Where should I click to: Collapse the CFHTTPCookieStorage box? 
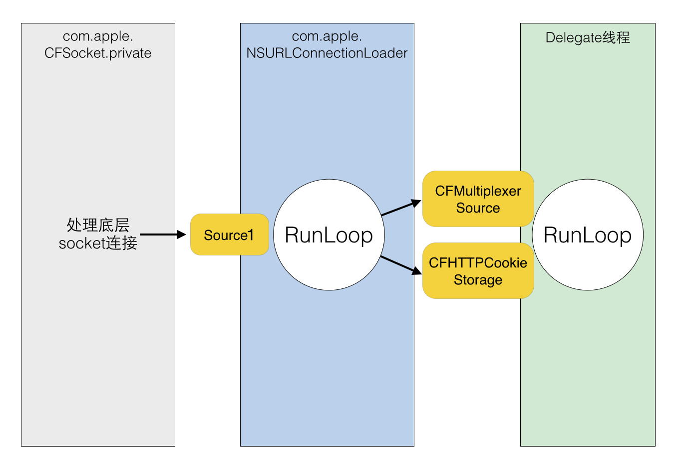478,271
